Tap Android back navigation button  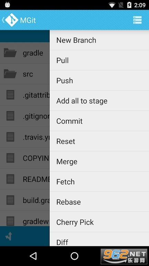33,256
